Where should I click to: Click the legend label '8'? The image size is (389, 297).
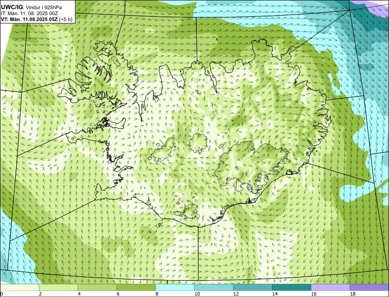[x=157, y=294]
